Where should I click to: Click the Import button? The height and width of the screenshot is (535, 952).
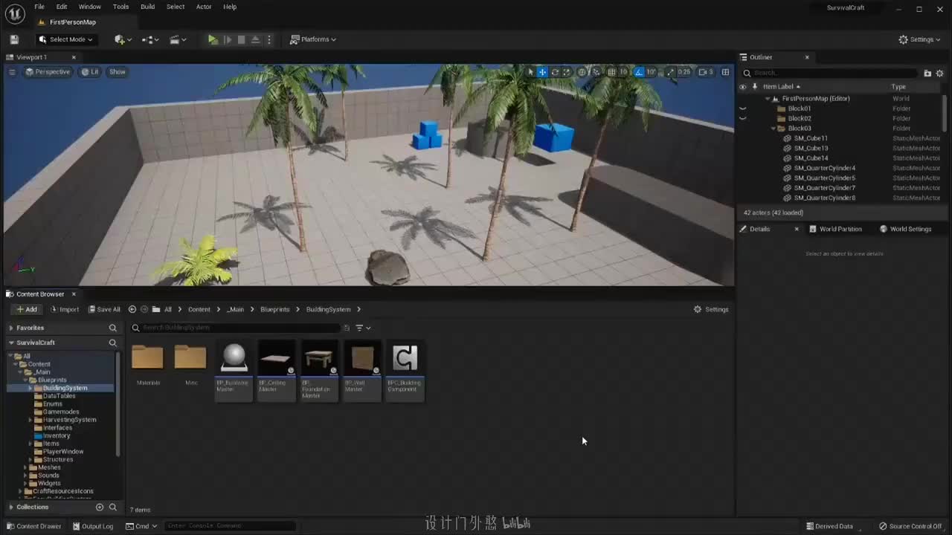(x=64, y=309)
